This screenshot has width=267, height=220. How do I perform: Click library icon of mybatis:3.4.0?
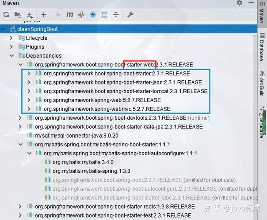48,162
